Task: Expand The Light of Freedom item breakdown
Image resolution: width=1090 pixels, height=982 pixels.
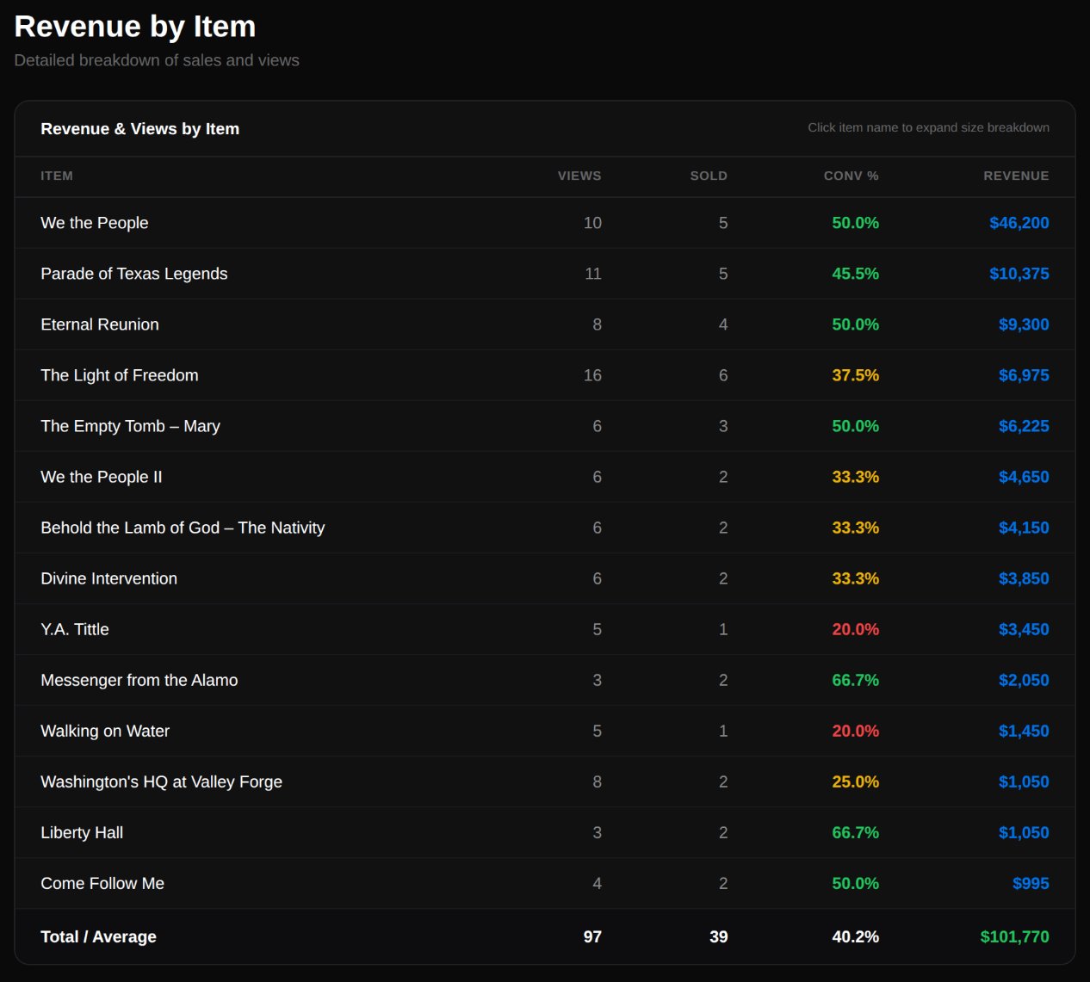Action: (119, 375)
